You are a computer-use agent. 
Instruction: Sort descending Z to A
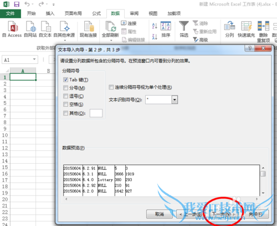(x=155, y=37)
